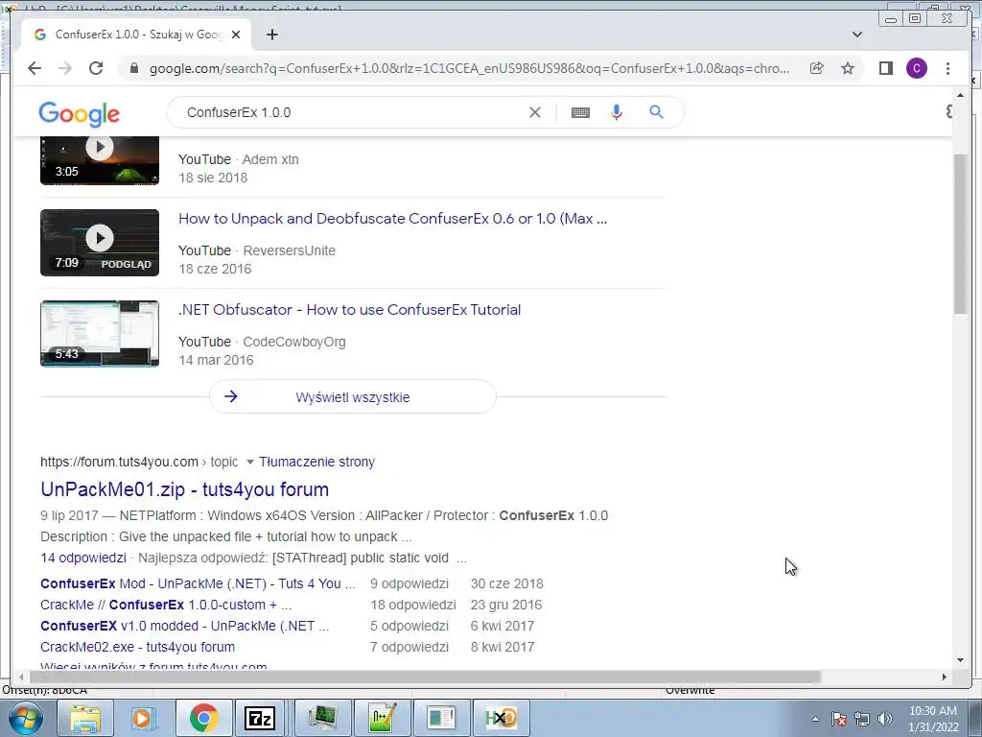Image resolution: width=982 pixels, height=737 pixels.
Task: Open Notepad++ from the taskbar
Action: (x=382, y=718)
